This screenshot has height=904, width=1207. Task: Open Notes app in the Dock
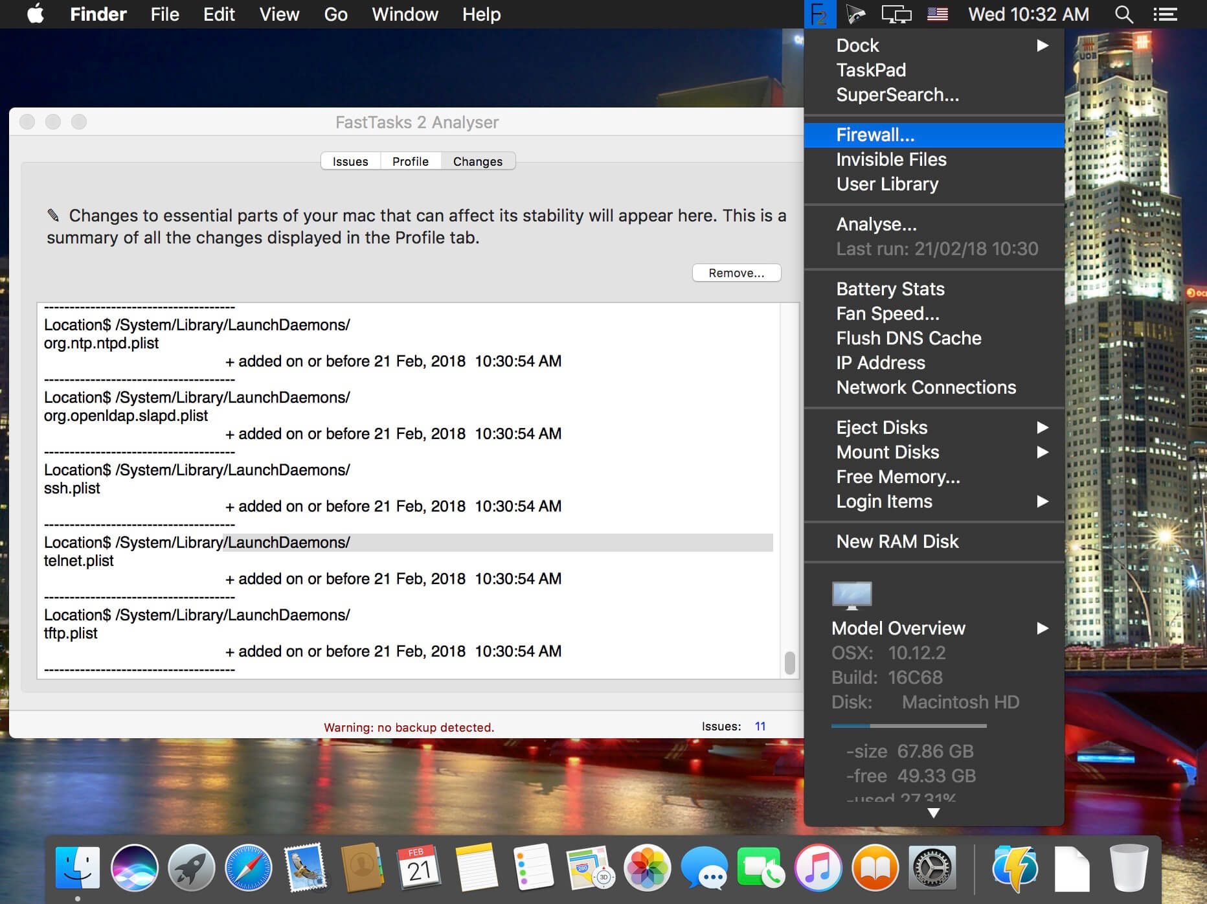[477, 868]
